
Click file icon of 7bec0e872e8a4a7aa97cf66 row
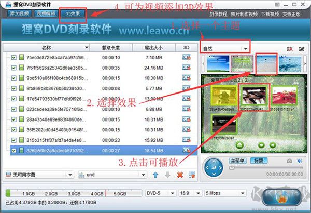tap(21, 57)
